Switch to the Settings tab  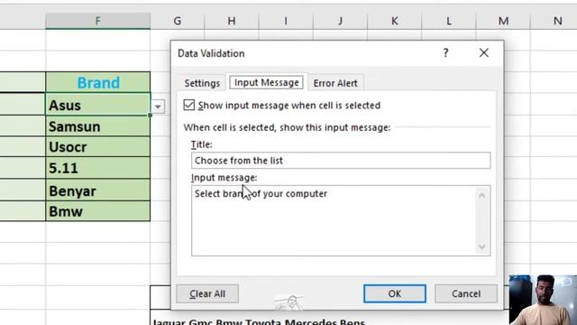coord(202,83)
